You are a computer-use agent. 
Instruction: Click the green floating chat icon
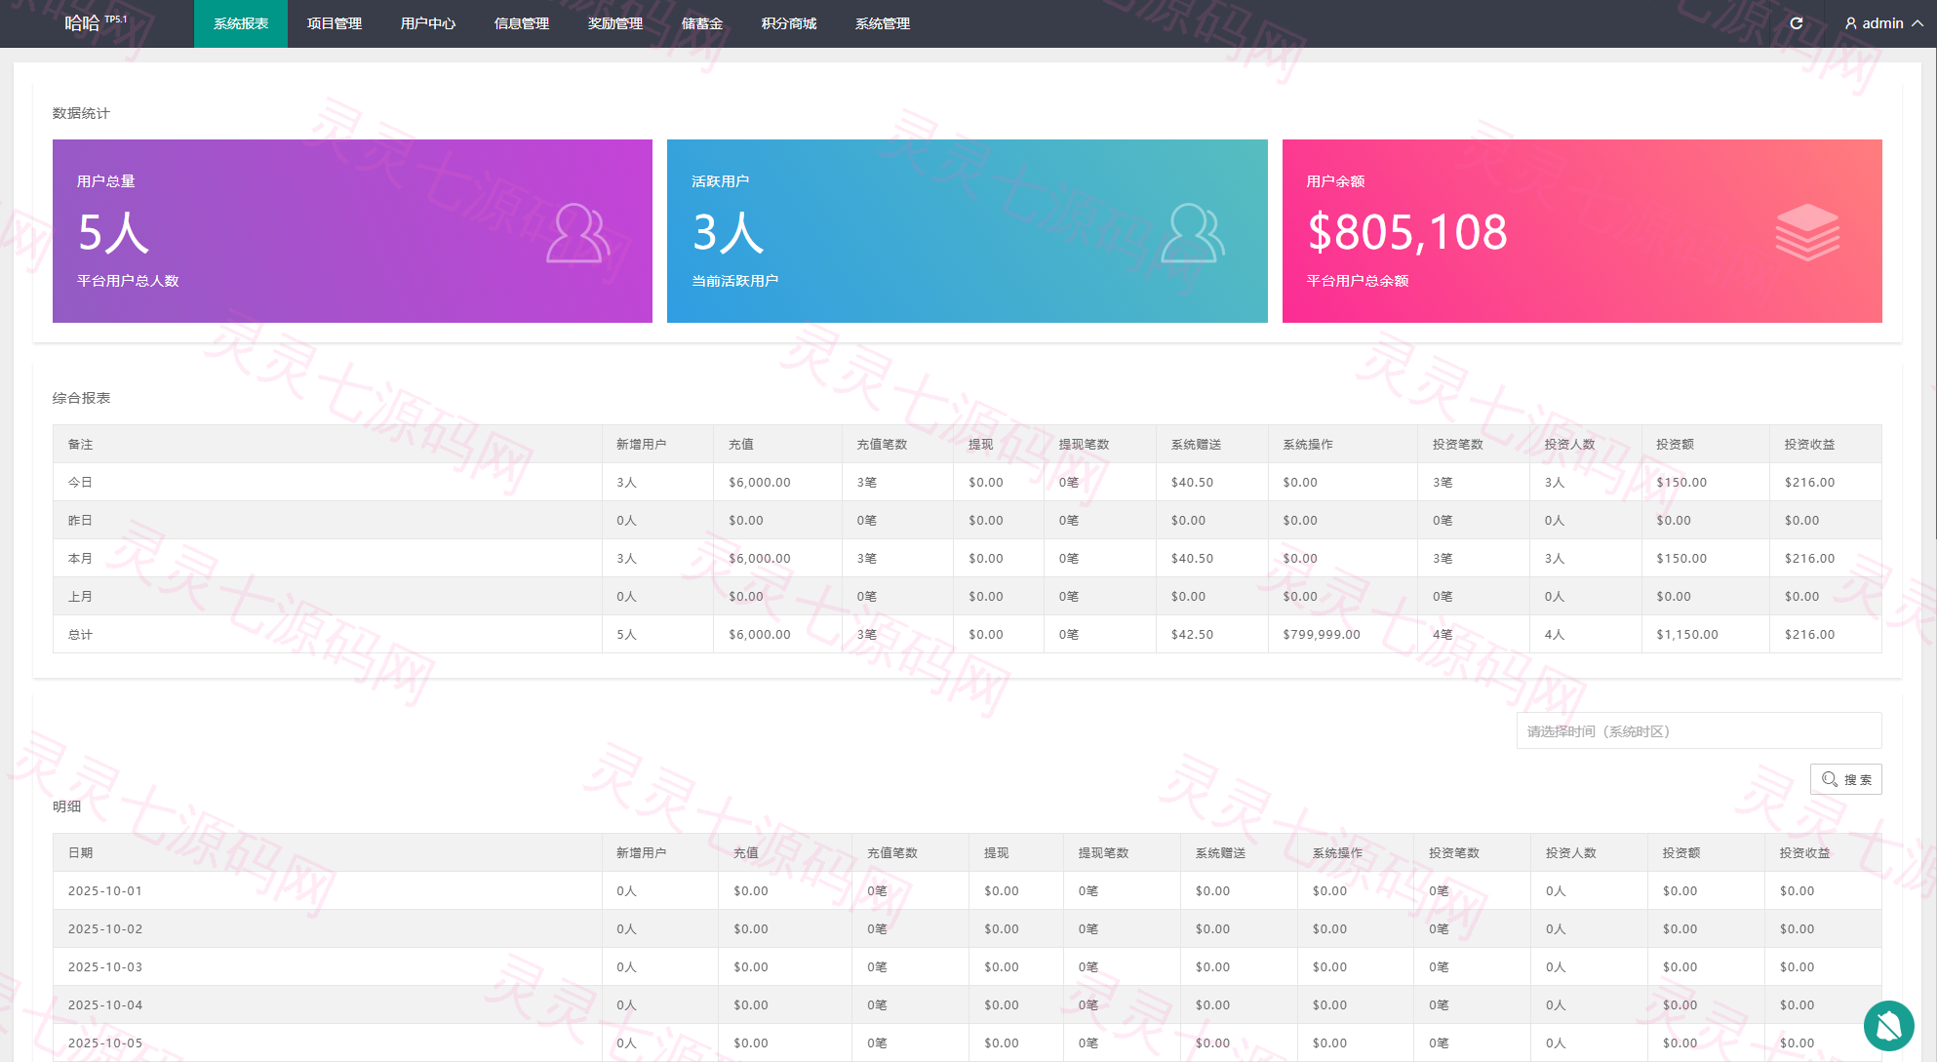(x=1889, y=1026)
